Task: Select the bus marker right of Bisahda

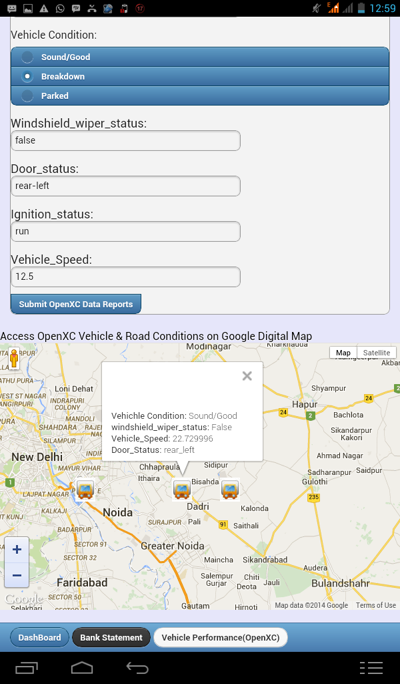Action: 229,490
